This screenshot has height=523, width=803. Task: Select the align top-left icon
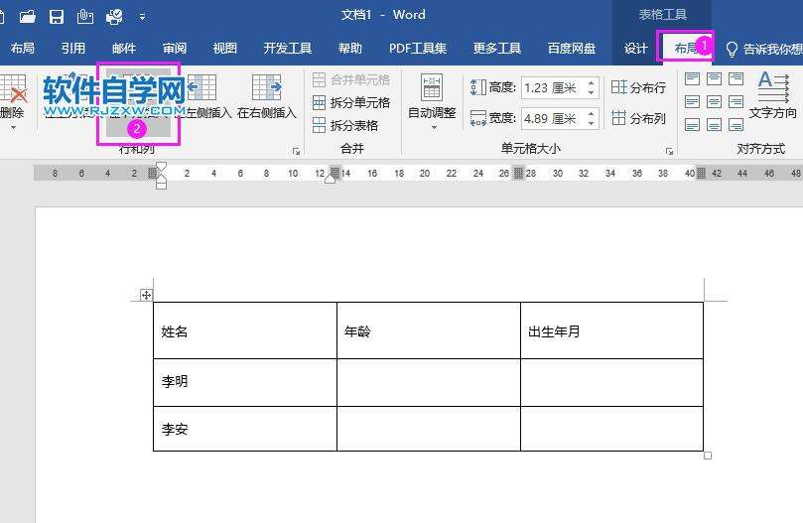tap(692, 78)
